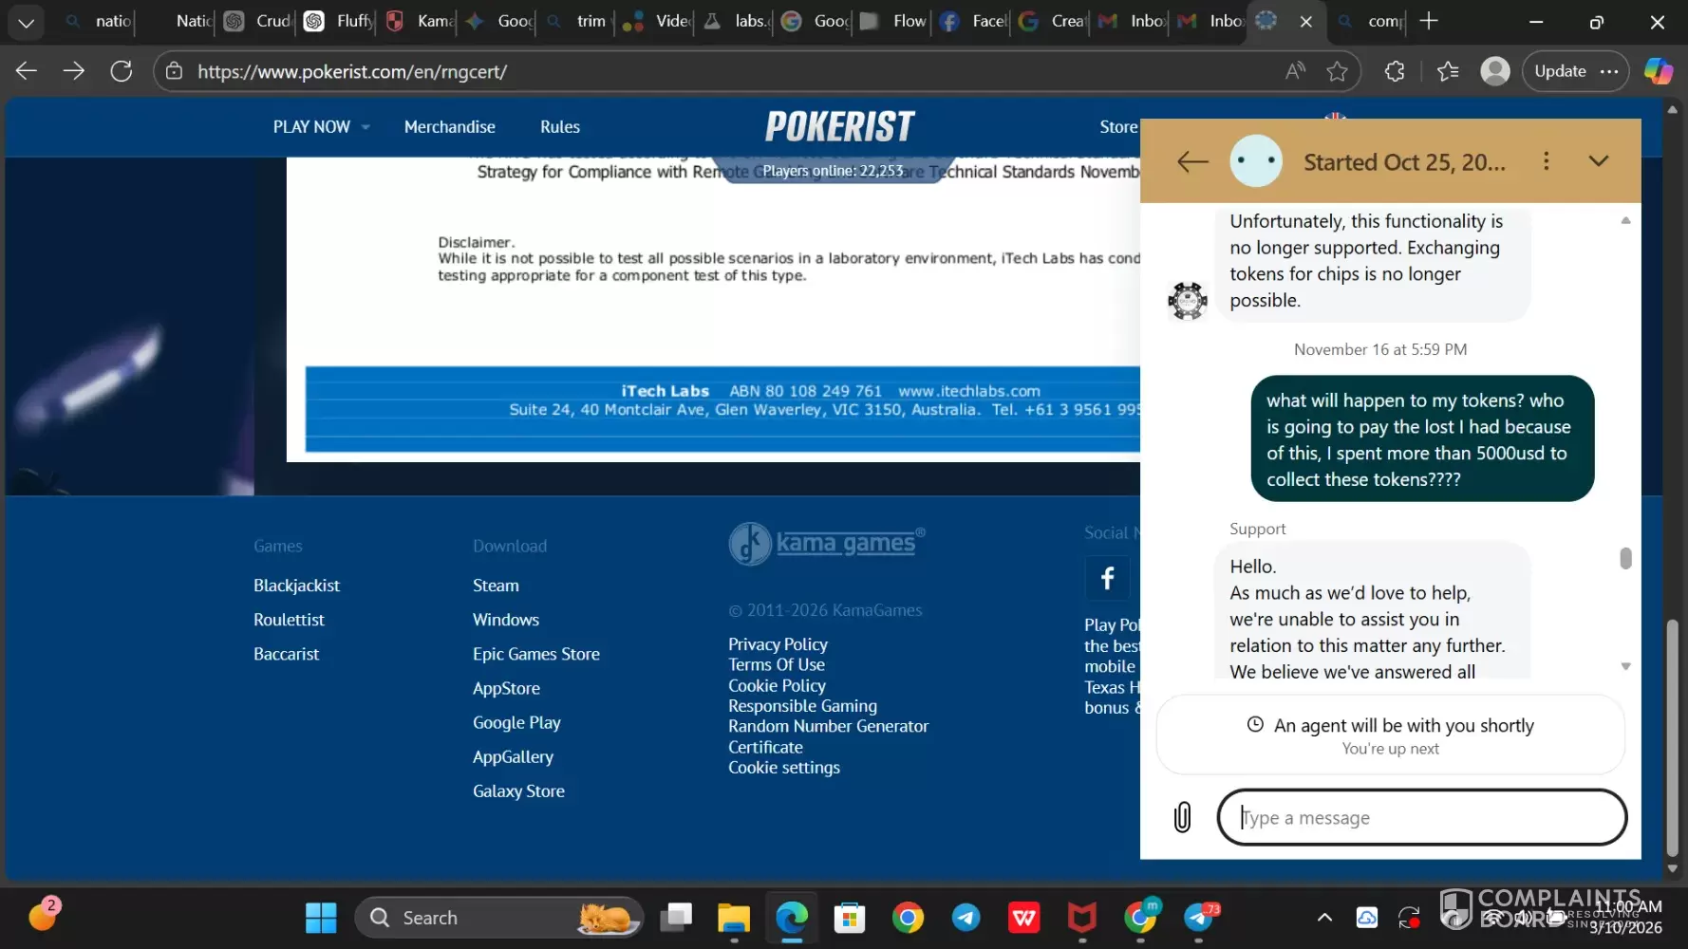
Task: Open the browser tab list dropdown
Action: (x=26, y=21)
